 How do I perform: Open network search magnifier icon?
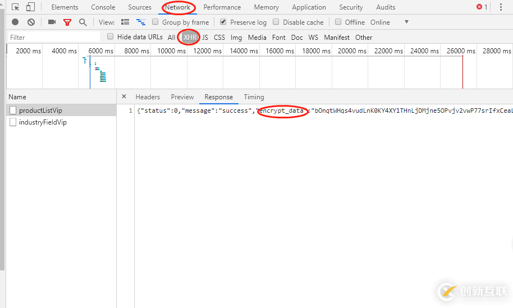pyautogui.click(x=83, y=22)
